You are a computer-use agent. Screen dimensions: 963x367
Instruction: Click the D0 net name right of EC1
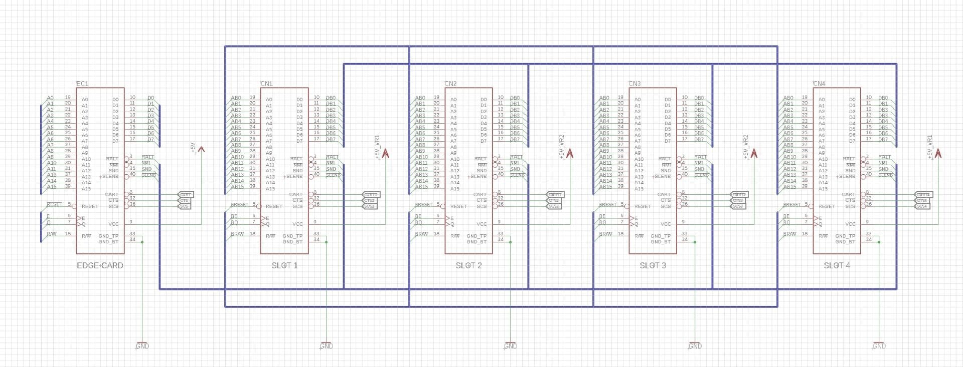click(x=150, y=98)
